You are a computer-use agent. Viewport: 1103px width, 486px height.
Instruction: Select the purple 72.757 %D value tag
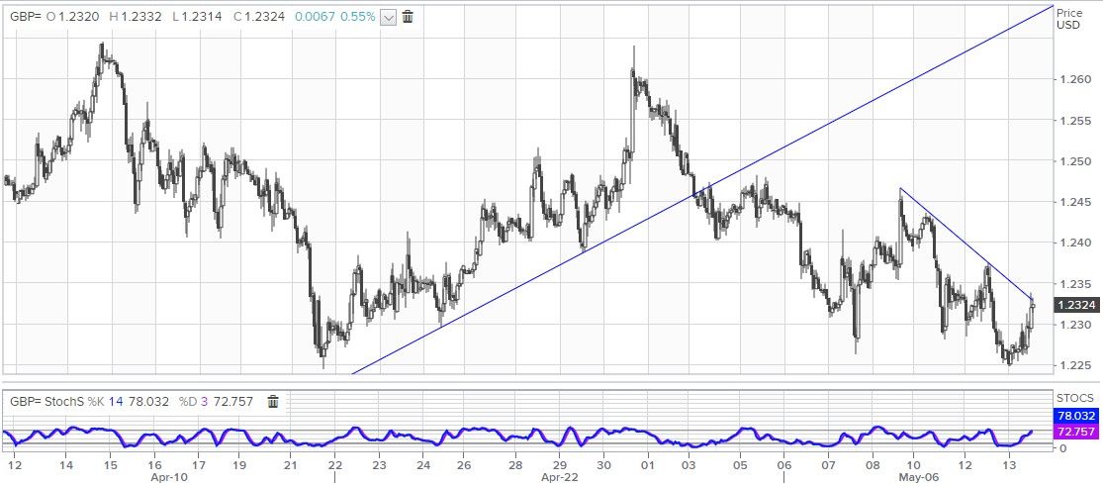1075,431
